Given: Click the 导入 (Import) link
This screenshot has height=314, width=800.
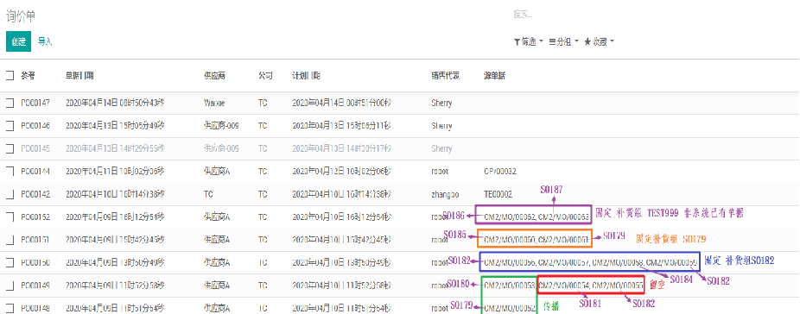Looking at the screenshot, I should (46, 41).
